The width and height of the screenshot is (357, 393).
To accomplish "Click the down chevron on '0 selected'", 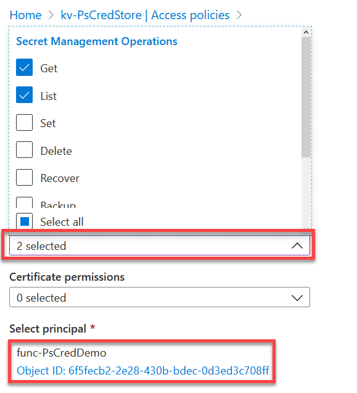I will [x=297, y=298].
